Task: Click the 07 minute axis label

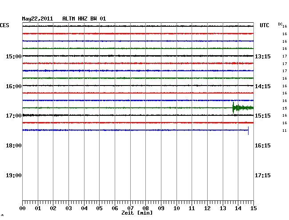Action: click(130, 208)
